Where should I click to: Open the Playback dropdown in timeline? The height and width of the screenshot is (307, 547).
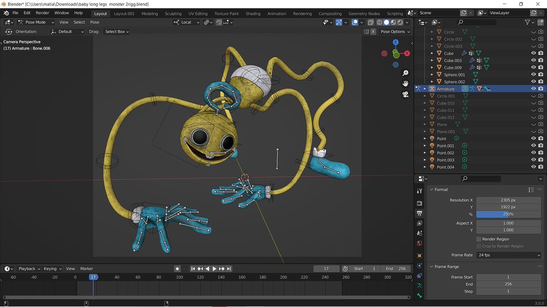(29, 269)
